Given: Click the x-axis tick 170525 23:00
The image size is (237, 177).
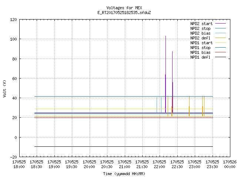Looking at the screenshot, I should tap(195, 164).
